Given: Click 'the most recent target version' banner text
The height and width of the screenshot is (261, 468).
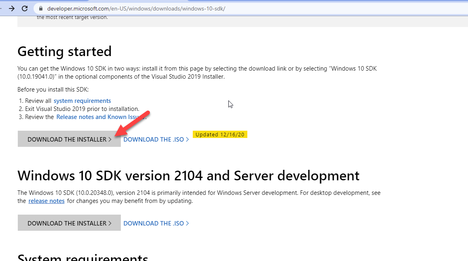Looking at the screenshot, I should click(x=72, y=17).
